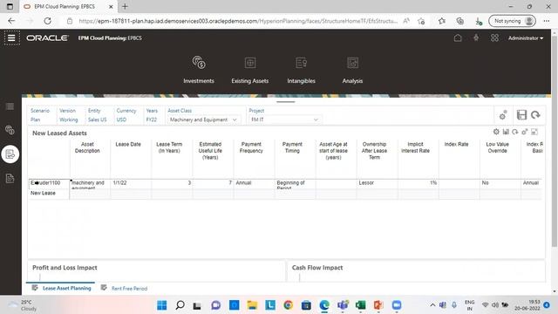The width and height of the screenshot is (558, 314).
Task: Open a new browser tab
Action: pos(125,6)
